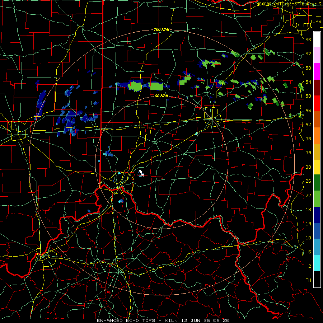Click the white swatch in the tops legend
Screen dimensions: 323x323
317,39
